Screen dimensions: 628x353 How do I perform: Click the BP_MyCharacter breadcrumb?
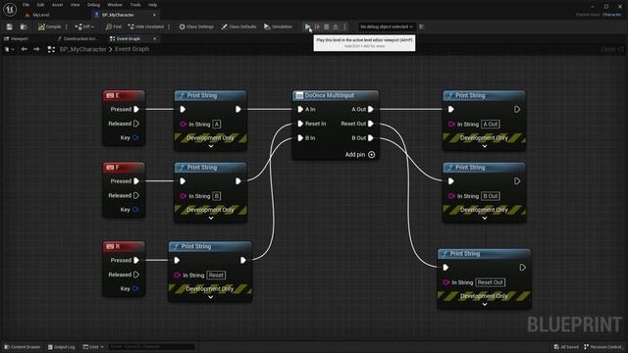[x=82, y=49]
